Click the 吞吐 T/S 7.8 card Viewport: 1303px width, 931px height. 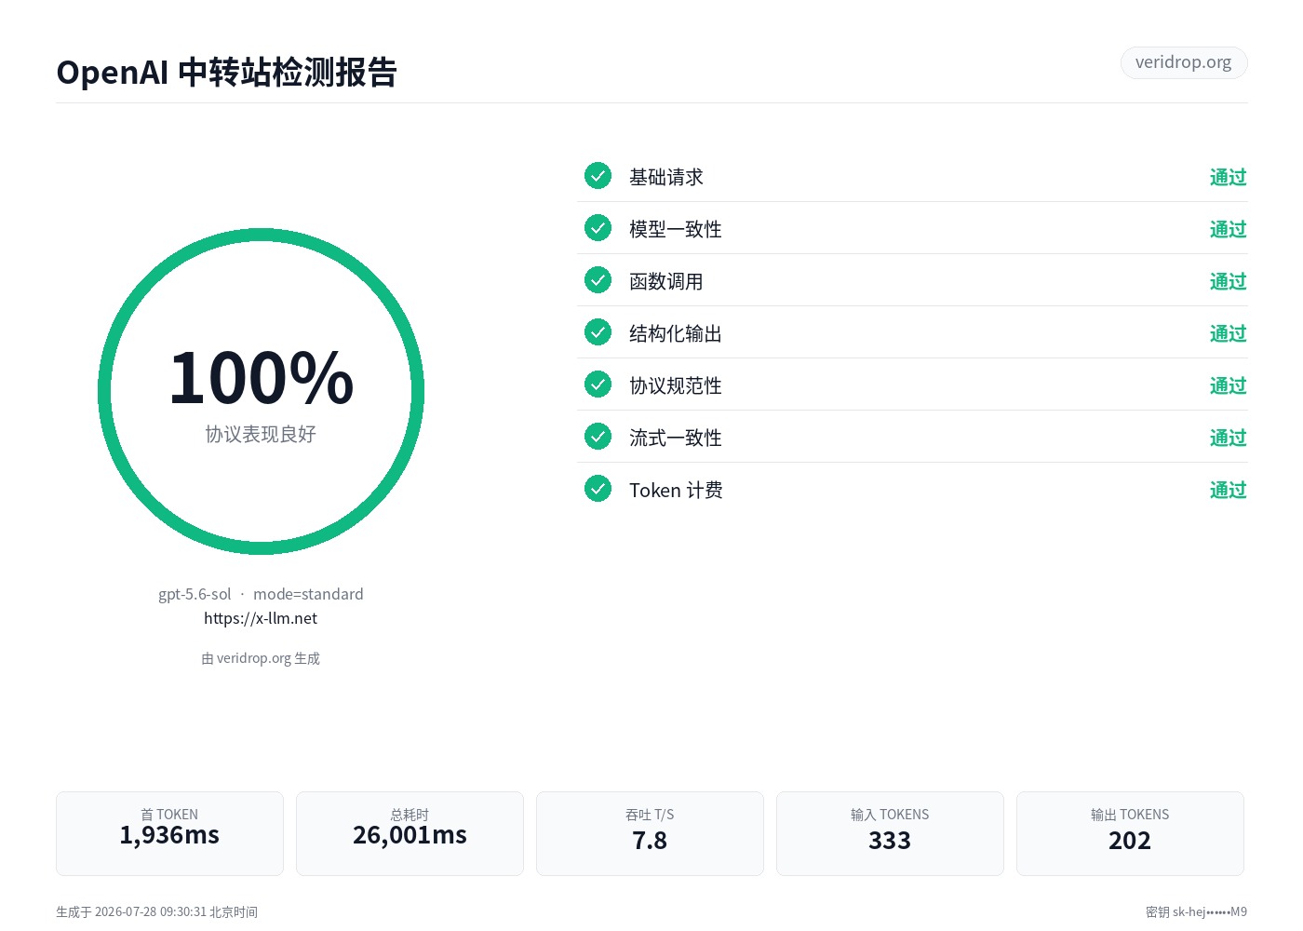[650, 833]
